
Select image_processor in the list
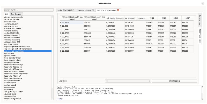click(x=28, y=62)
